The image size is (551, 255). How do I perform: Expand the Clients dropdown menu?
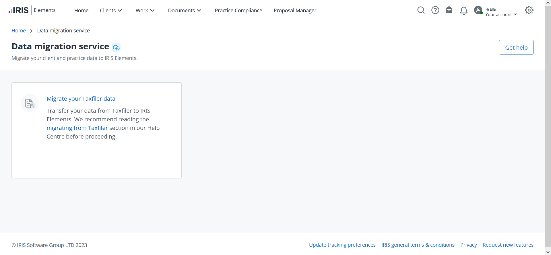pyautogui.click(x=111, y=10)
